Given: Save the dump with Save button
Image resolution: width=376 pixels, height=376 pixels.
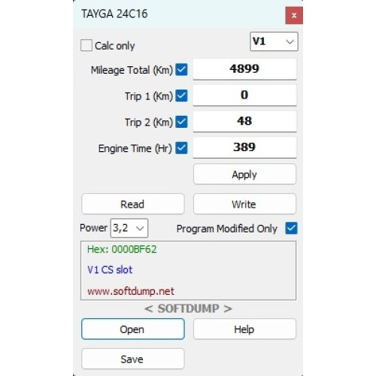Looking at the screenshot, I should pos(133,359).
